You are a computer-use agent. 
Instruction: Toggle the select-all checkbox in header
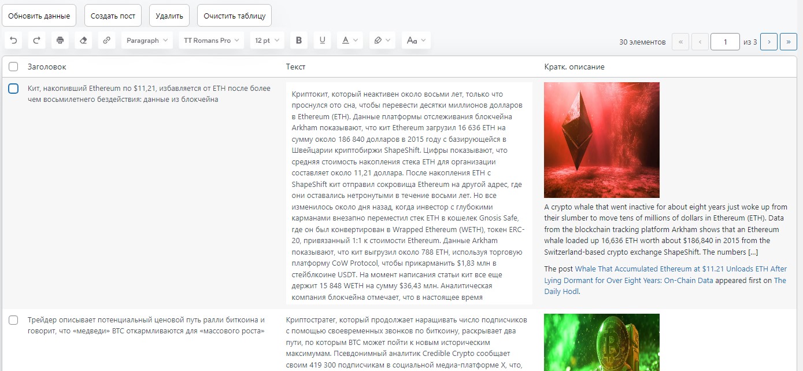[x=14, y=67]
